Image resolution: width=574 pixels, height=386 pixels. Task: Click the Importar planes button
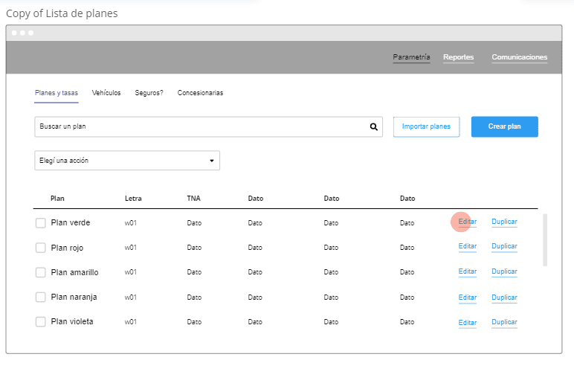coord(427,126)
